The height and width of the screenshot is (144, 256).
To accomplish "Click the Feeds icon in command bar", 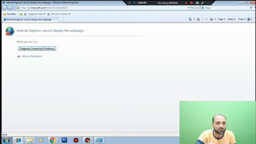I will (x=198, y=19).
